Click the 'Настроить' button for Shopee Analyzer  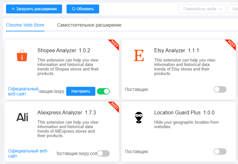[x=81, y=91]
